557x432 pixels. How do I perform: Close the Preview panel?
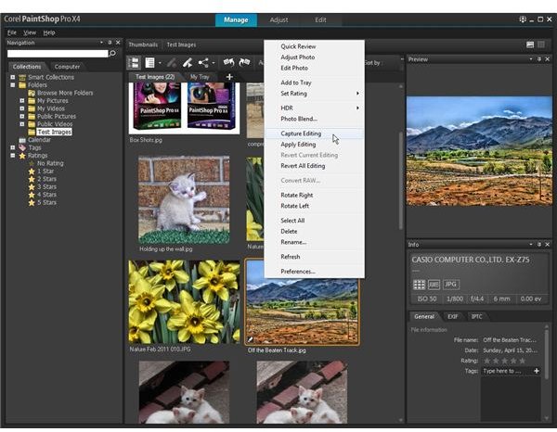pyautogui.click(x=548, y=59)
